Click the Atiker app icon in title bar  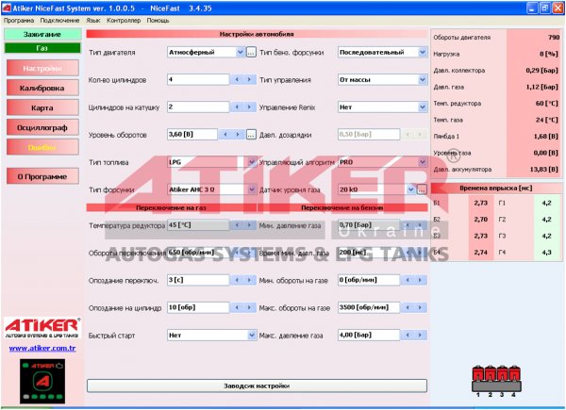coord(7,8)
